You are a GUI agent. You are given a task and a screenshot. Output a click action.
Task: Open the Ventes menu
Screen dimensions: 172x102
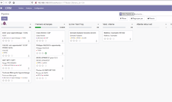point(21,8)
